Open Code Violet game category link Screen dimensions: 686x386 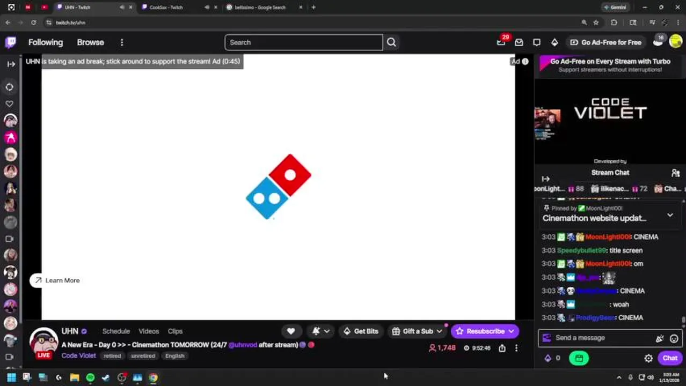78,355
